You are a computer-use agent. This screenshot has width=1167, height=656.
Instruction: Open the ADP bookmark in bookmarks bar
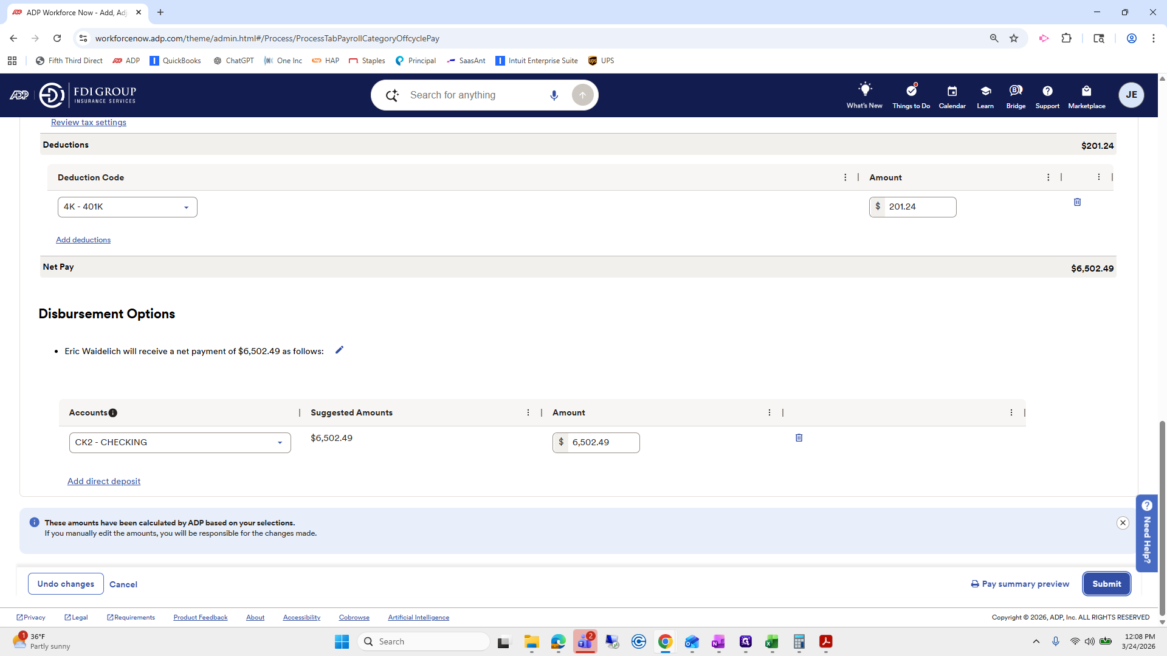126,61
